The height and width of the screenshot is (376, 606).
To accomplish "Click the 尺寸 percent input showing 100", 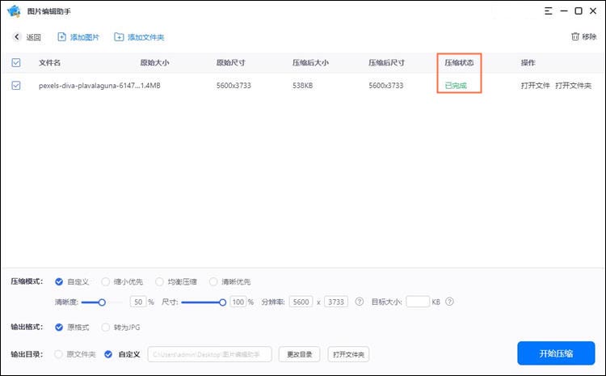I will [x=238, y=302].
